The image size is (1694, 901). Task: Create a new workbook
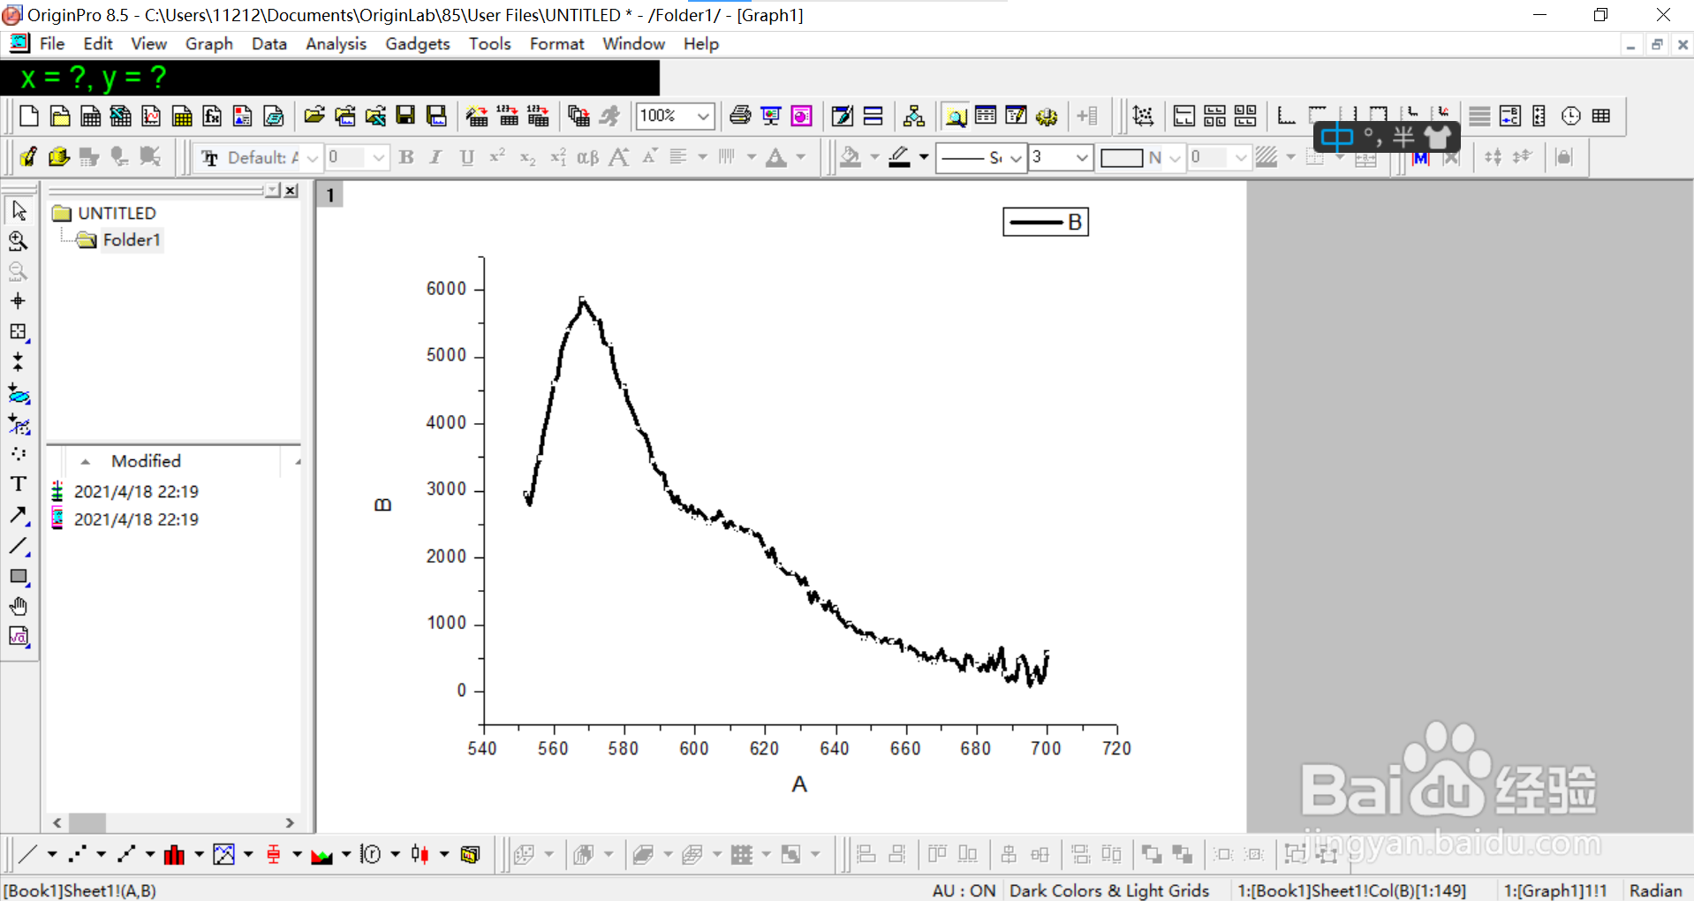[x=90, y=116]
